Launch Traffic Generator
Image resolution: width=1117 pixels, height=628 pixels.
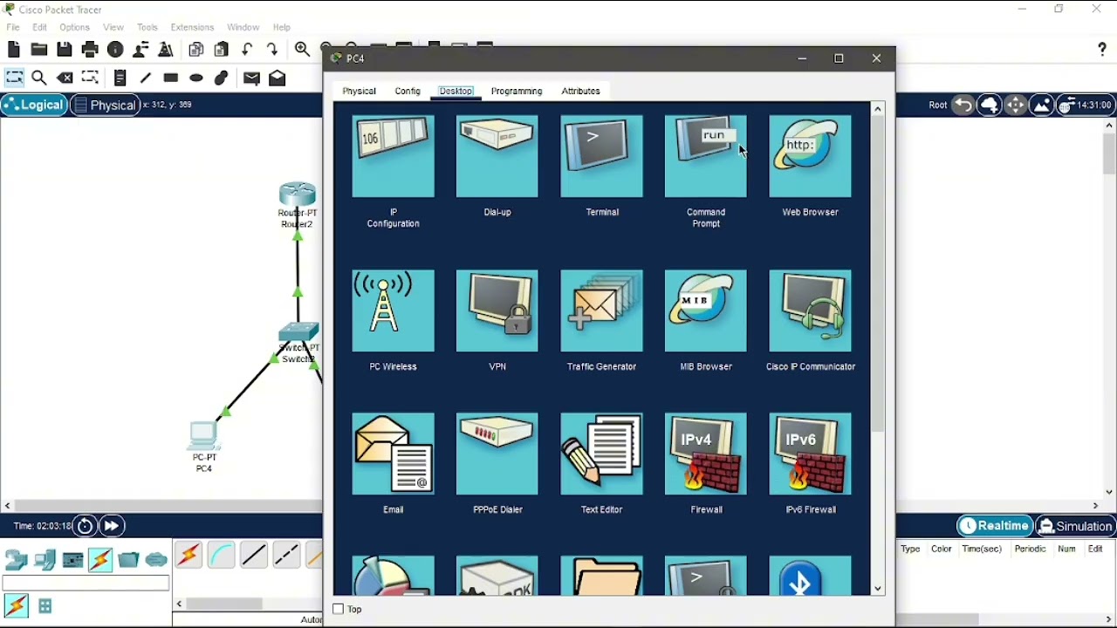click(x=601, y=311)
